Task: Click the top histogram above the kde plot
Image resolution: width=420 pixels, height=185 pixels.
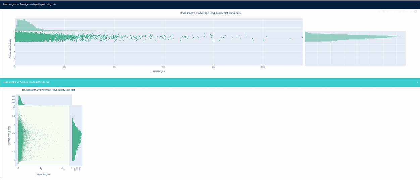Action: (44, 100)
